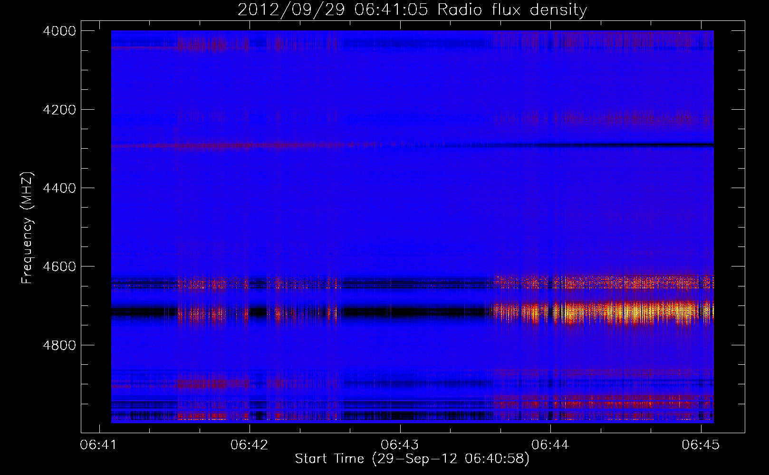Image resolution: width=769 pixels, height=475 pixels.
Task: Click the 06:45 time tick label
Action: click(x=701, y=445)
